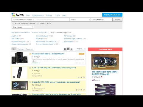Select the Частные tab
The width and height of the screenshot is (143, 107).
pos(21,49)
